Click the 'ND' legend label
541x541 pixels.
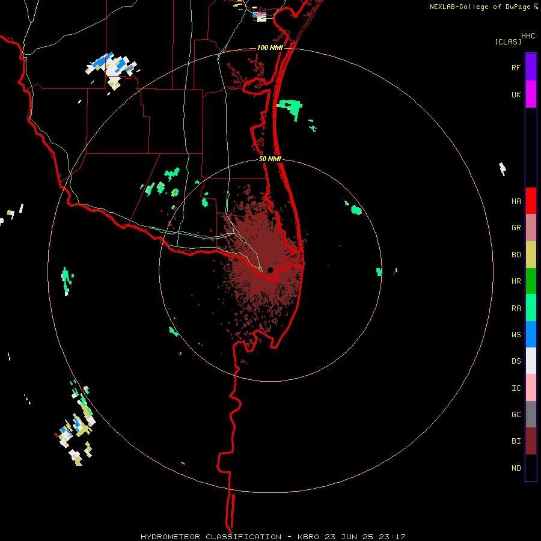(516, 468)
